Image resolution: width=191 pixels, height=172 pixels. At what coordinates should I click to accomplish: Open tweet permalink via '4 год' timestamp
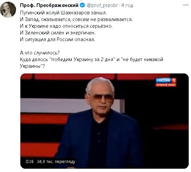coord(127,5)
